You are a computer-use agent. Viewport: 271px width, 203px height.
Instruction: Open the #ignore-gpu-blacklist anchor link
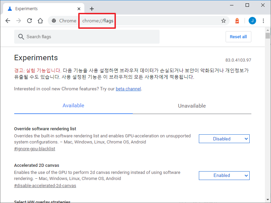click(35, 149)
